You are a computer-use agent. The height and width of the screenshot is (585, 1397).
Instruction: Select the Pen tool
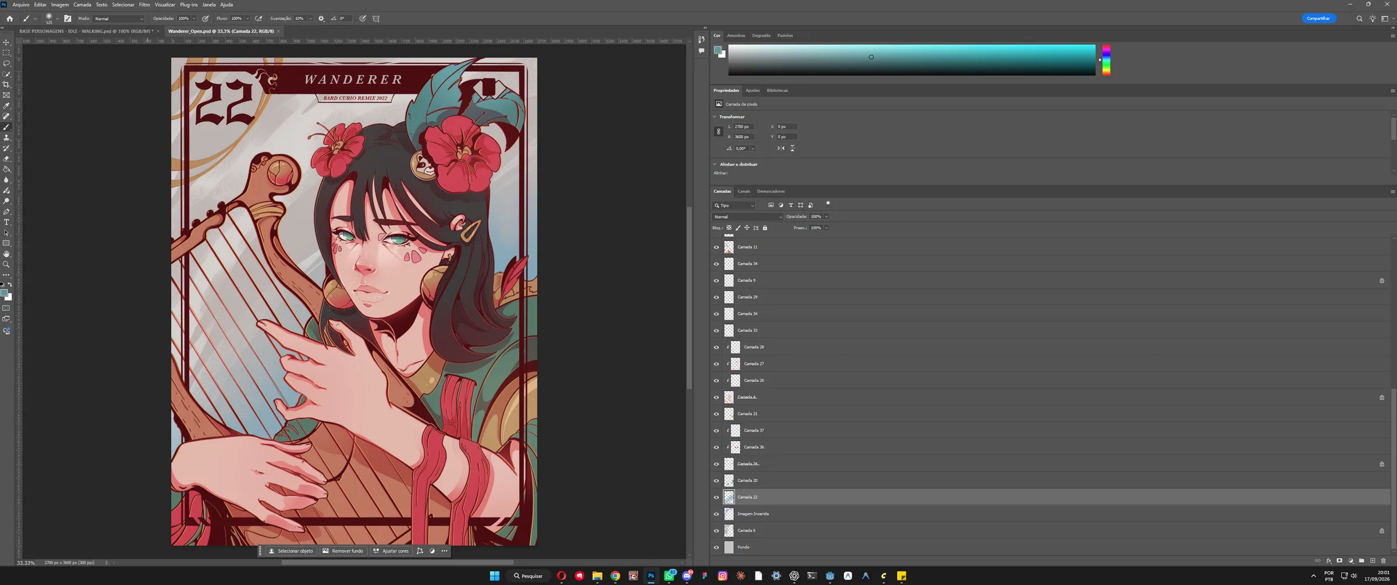[x=6, y=211]
